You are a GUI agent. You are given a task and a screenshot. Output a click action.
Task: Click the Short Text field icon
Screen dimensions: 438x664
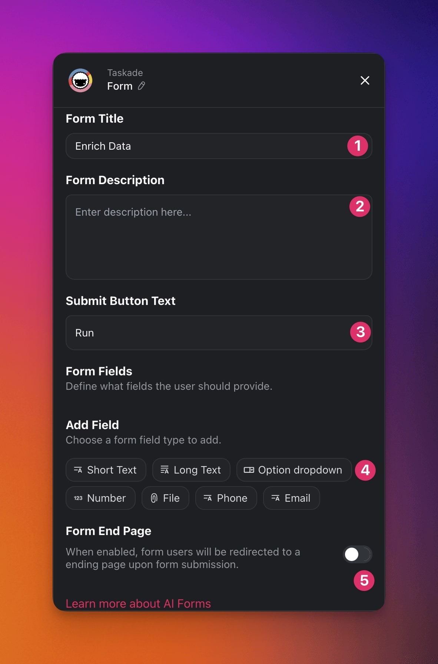[78, 470]
